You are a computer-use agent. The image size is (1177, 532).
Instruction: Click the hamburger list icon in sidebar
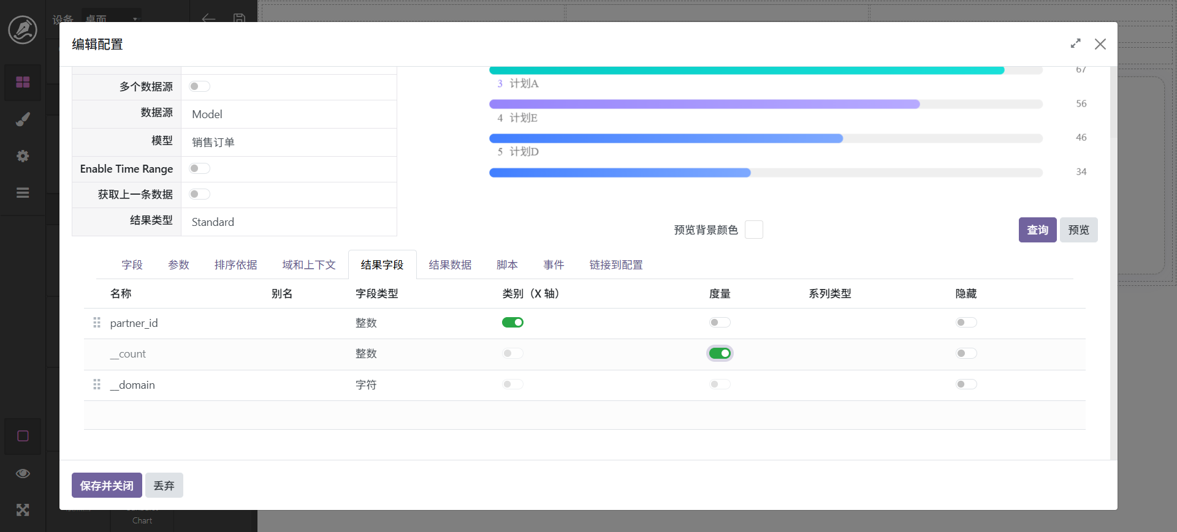(x=23, y=193)
